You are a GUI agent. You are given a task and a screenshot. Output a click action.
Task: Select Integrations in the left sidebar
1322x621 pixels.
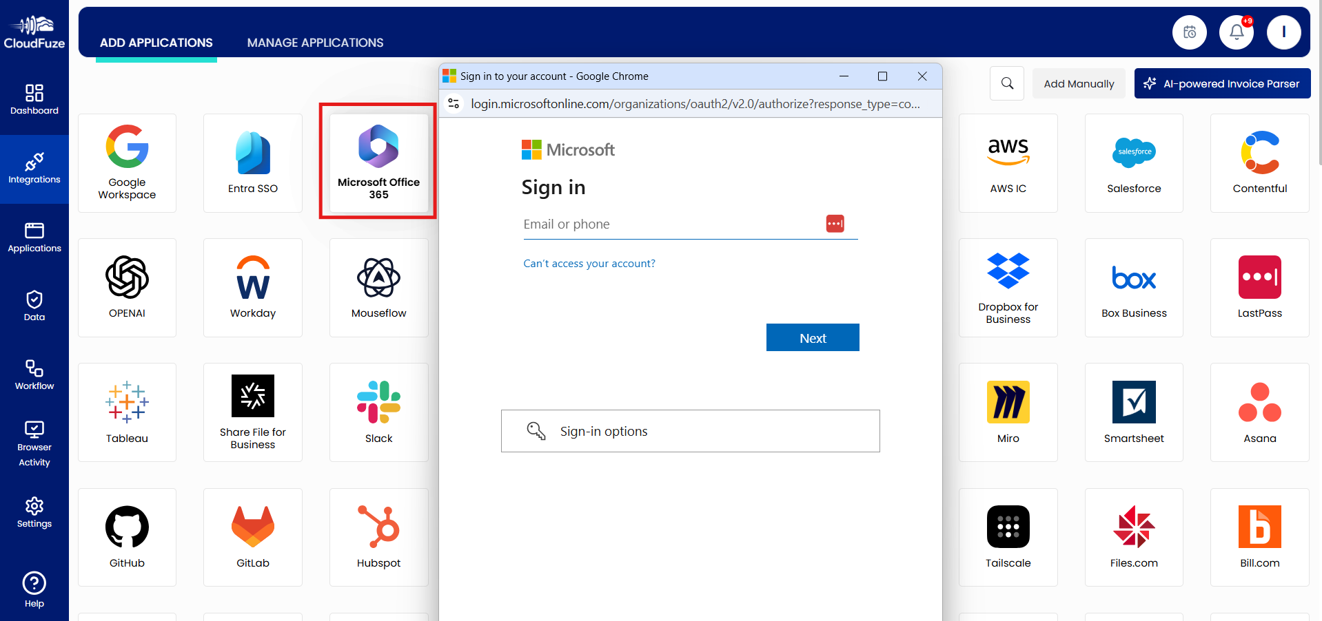34,167
